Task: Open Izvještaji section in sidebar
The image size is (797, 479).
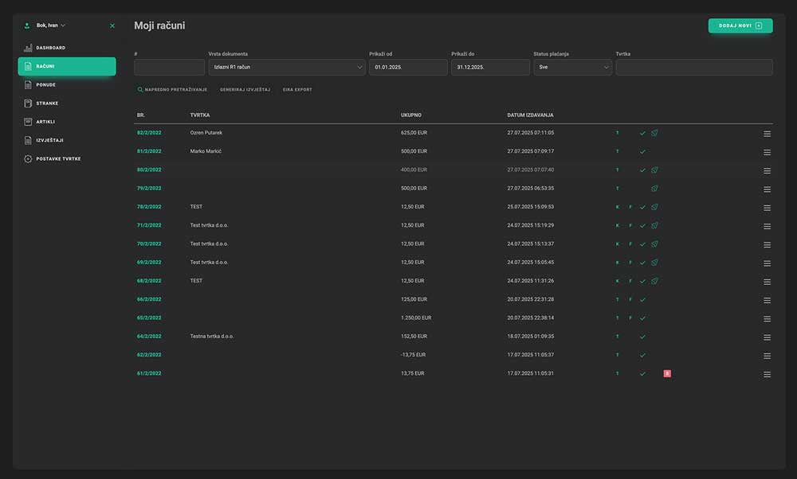Action: pos(49,140)
